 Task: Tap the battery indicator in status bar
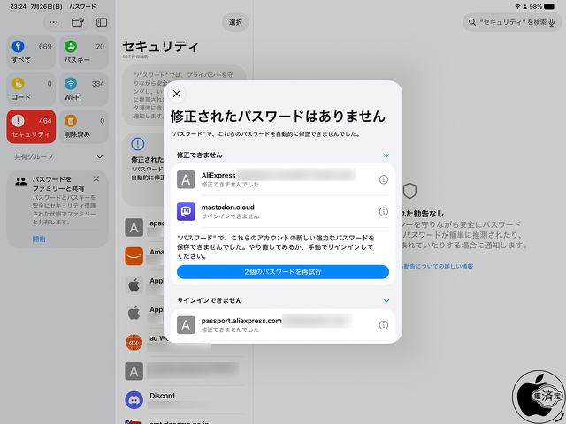point(549,6)
